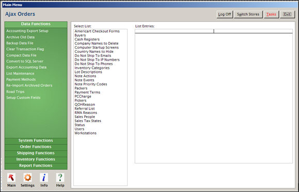The height and width of the screenshot is (192, 299).
Task: Select the Buyers list
Action: coord(80,35)
